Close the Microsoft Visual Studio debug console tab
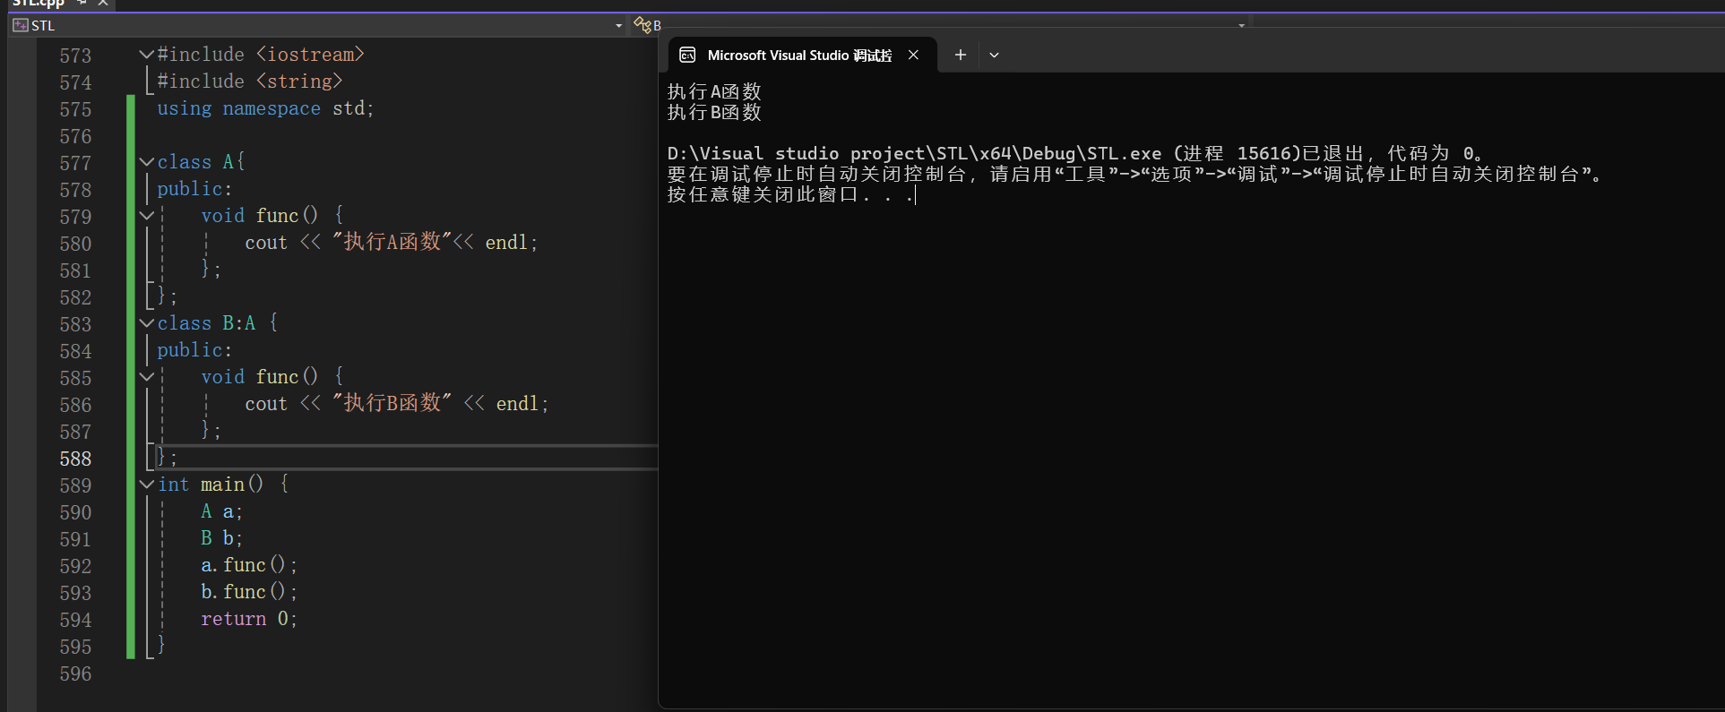The width and height of the screenshot is (1725, 712). coord(913,55)
